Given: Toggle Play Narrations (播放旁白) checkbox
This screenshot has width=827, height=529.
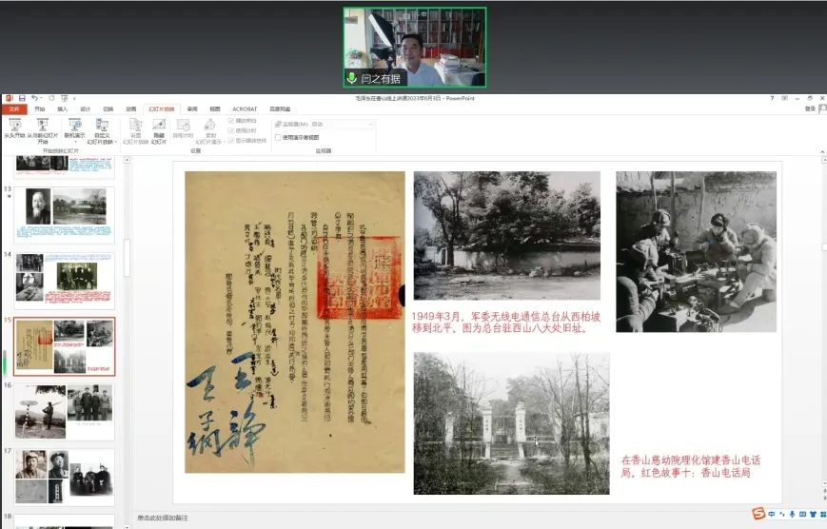Looking at the screenshot, I should point(231,121).
